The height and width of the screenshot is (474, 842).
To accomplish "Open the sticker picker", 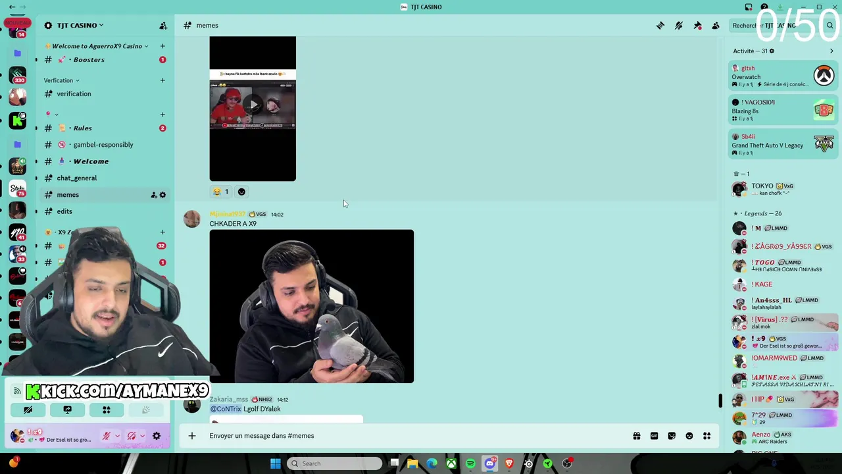I will (672, 436).
